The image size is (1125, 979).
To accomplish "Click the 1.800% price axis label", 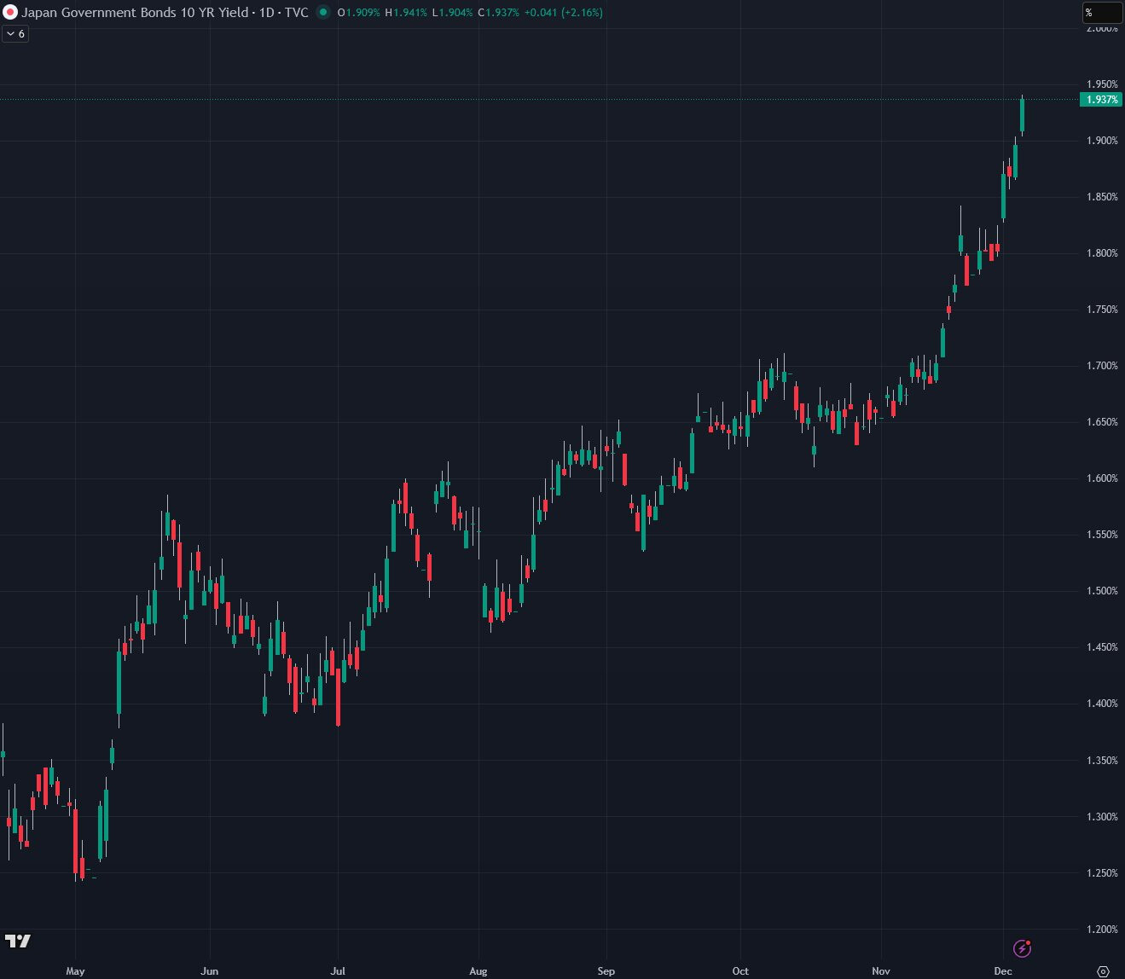I will coord(1101,253).
